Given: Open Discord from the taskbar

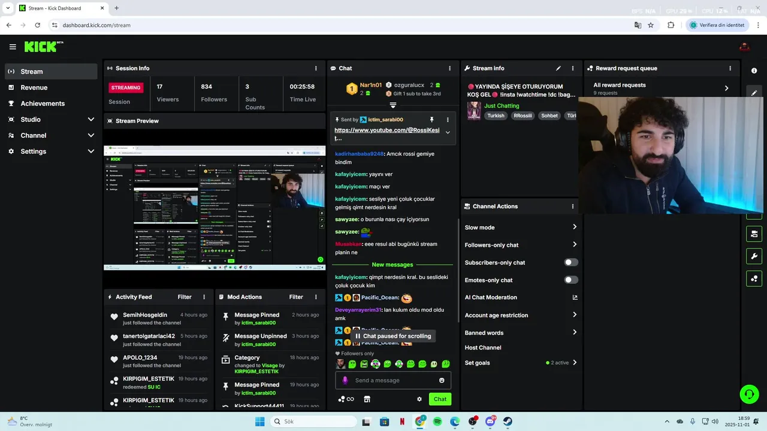Looking at the screenshot, I should tap(490, 422).
